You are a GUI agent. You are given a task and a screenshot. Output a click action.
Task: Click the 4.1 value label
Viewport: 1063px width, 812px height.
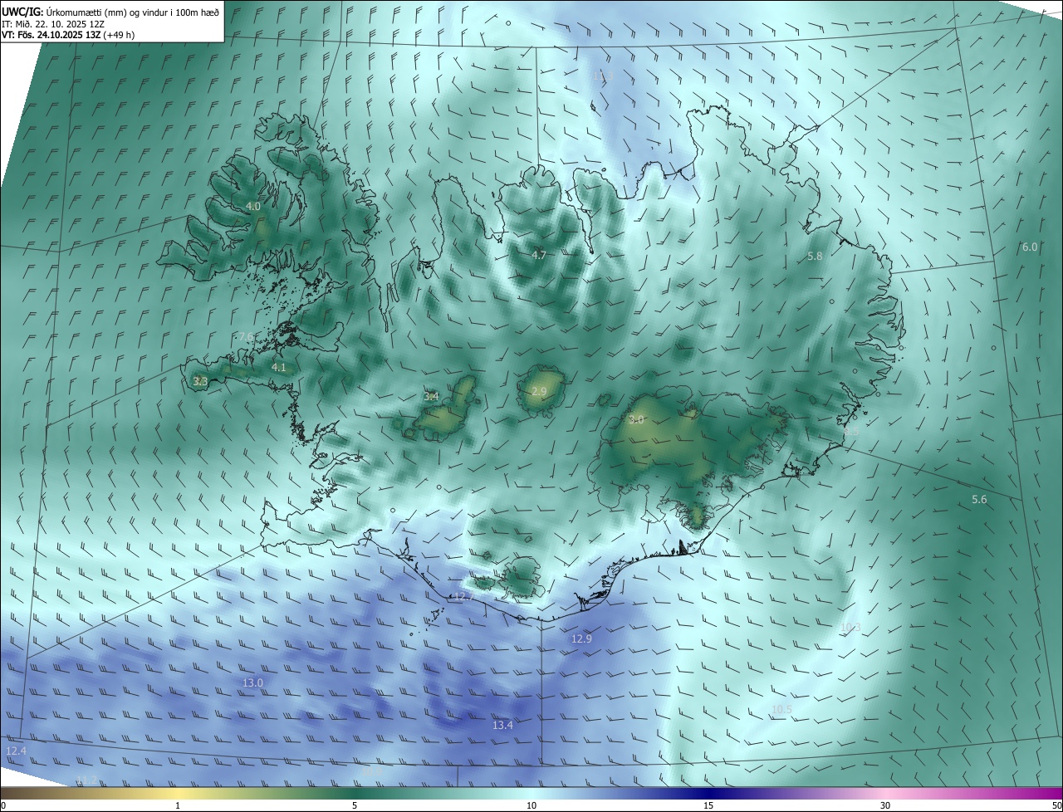[279, 367]
